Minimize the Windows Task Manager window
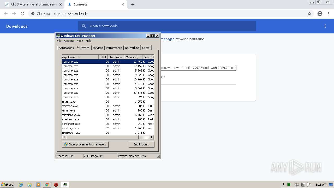The width and height of the screenshot is (334, 188). coord(148,36)
